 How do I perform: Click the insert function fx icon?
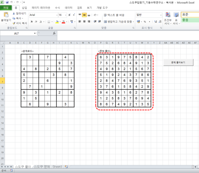[x=54, y=33]
